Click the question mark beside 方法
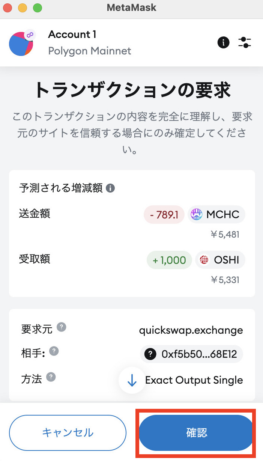Screen dimensions: 263x461 point(50,377)
